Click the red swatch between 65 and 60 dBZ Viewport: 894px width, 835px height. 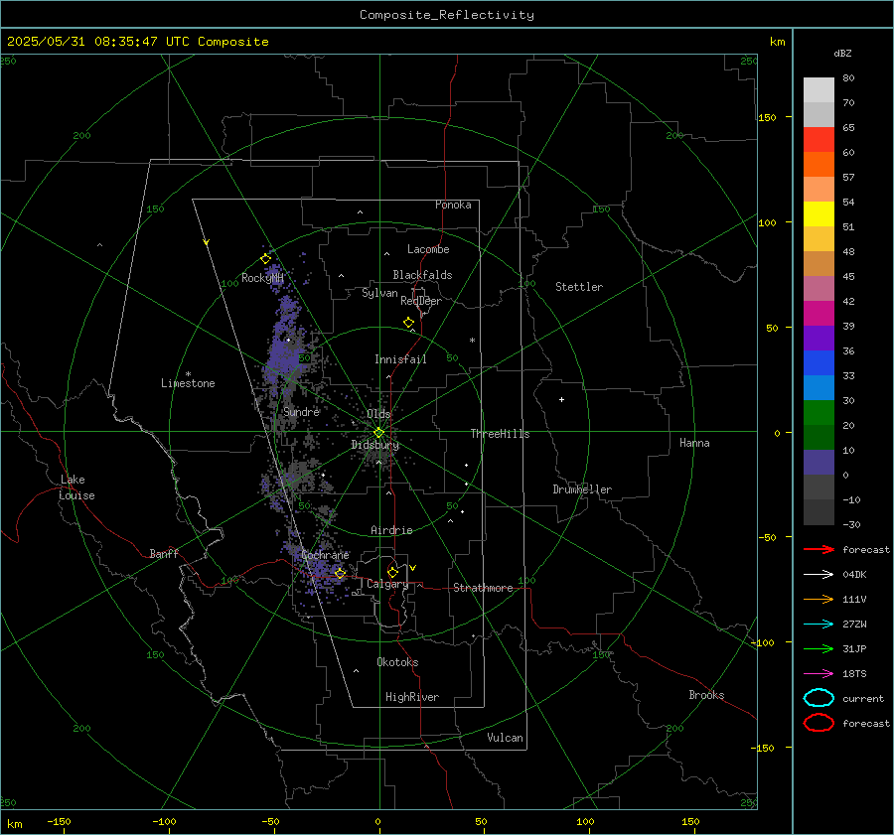pyautogui.click(x=819, y=140)
